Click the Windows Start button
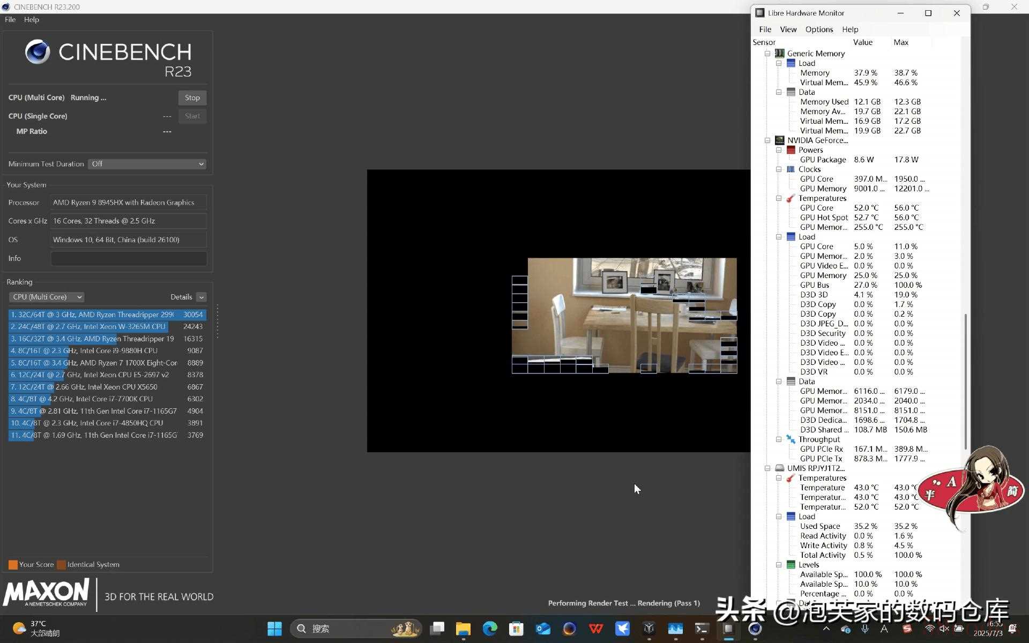 (274, 629)
